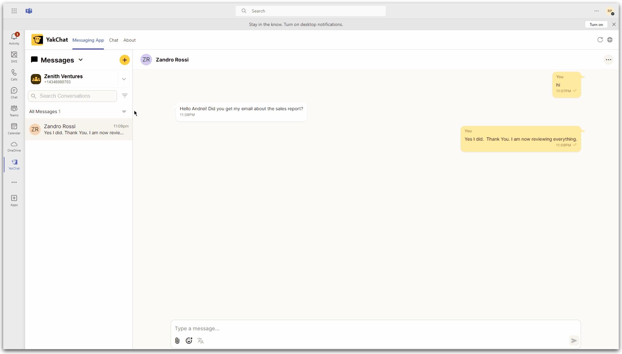Image resolution: width=622 pixels, height=354 pixels.
Task: Click the translate message icon
Action: click(x=200, y=341)
